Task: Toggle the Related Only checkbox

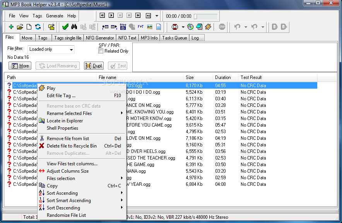Action: (101, 51)
